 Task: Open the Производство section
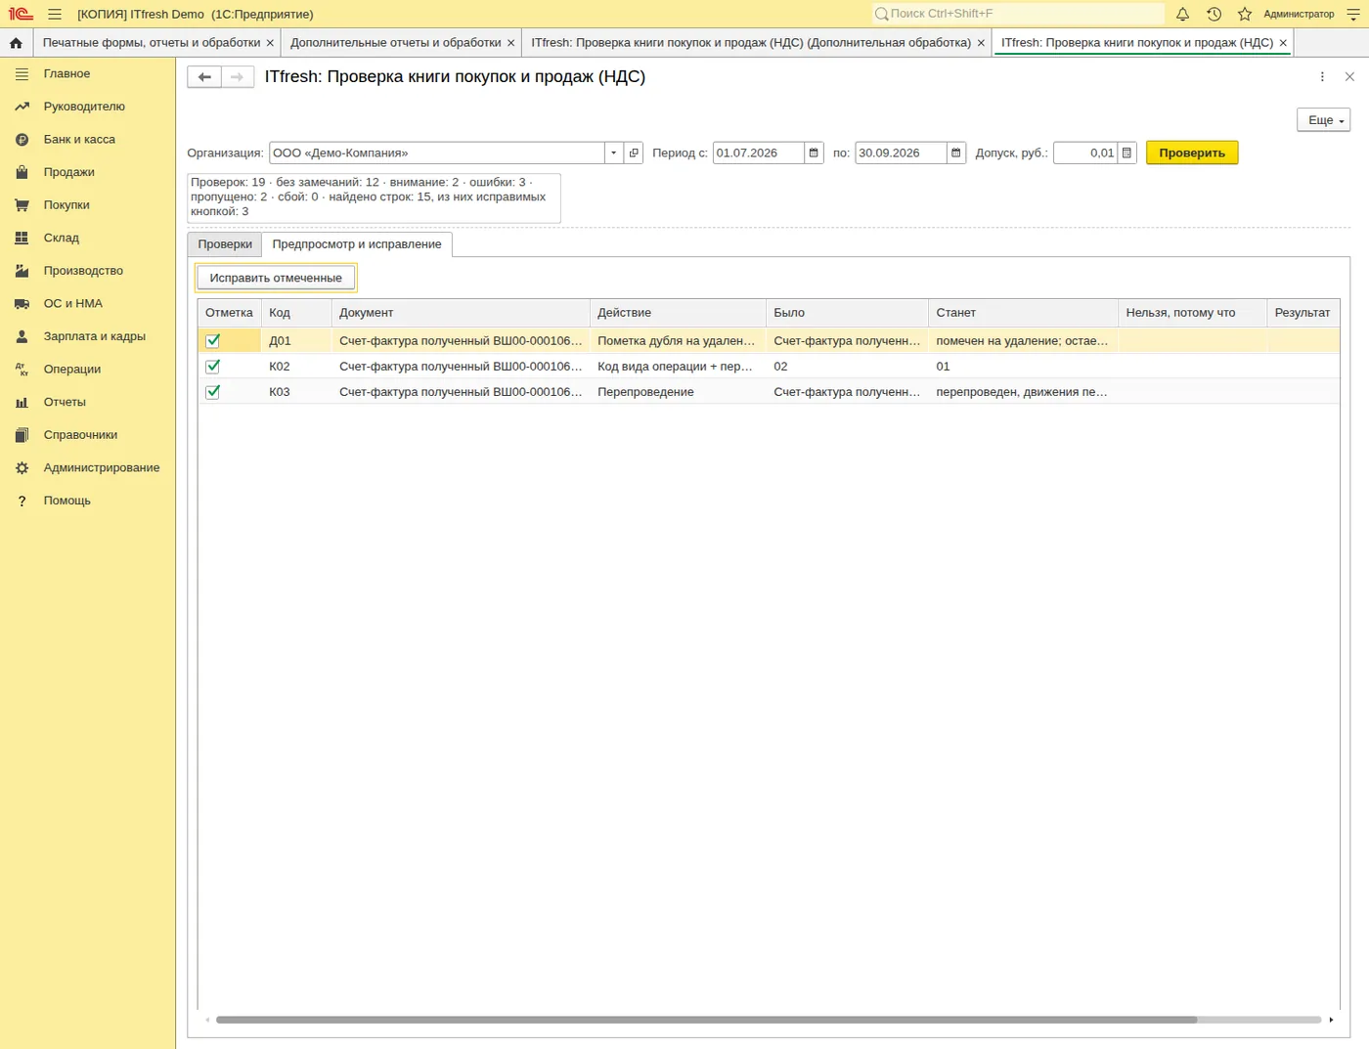pyautogui.click(x=83, y=271)
